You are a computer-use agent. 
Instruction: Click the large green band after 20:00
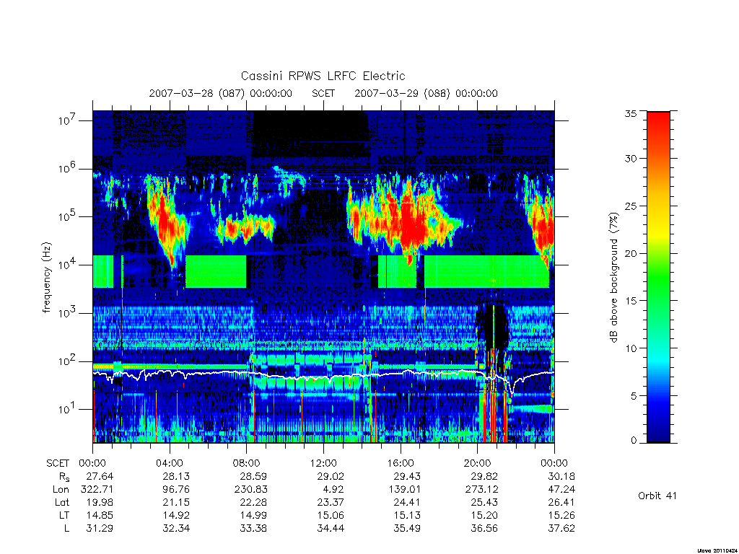pos(486,271)
